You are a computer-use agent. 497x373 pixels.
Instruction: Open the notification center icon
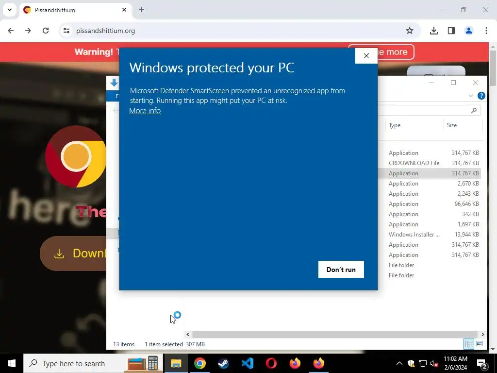coord(482,363)
